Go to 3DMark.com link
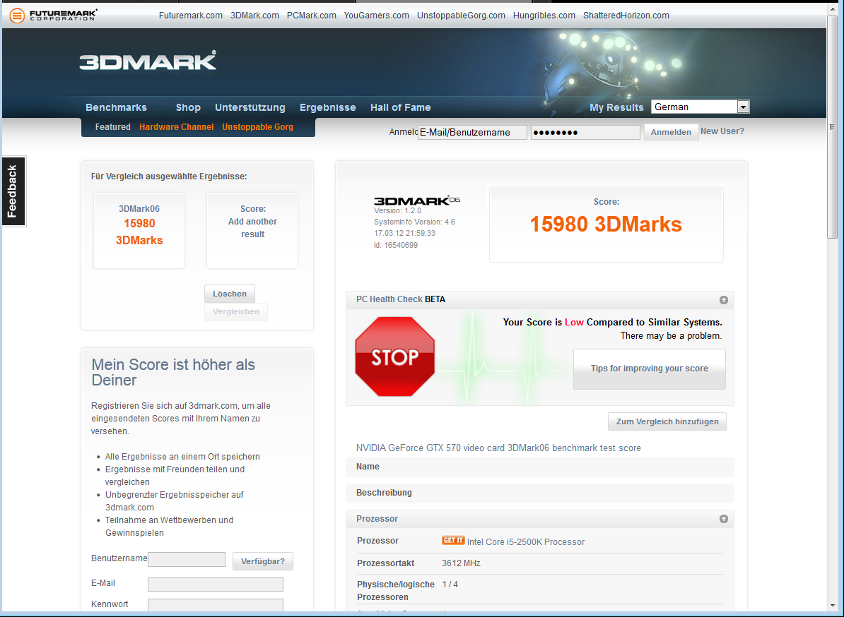The image size is (844, 617). pyautogui.click(x=254, y=16)
